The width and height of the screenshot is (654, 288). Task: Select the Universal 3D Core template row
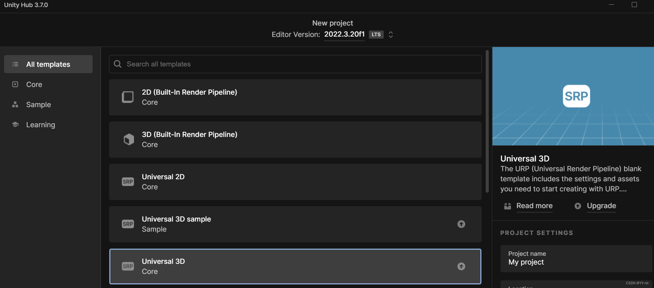(x=295, y=267)
